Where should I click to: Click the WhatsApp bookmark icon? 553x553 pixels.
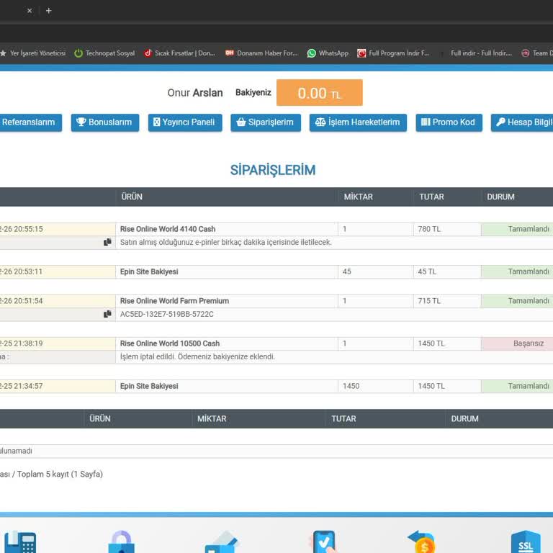311,53
